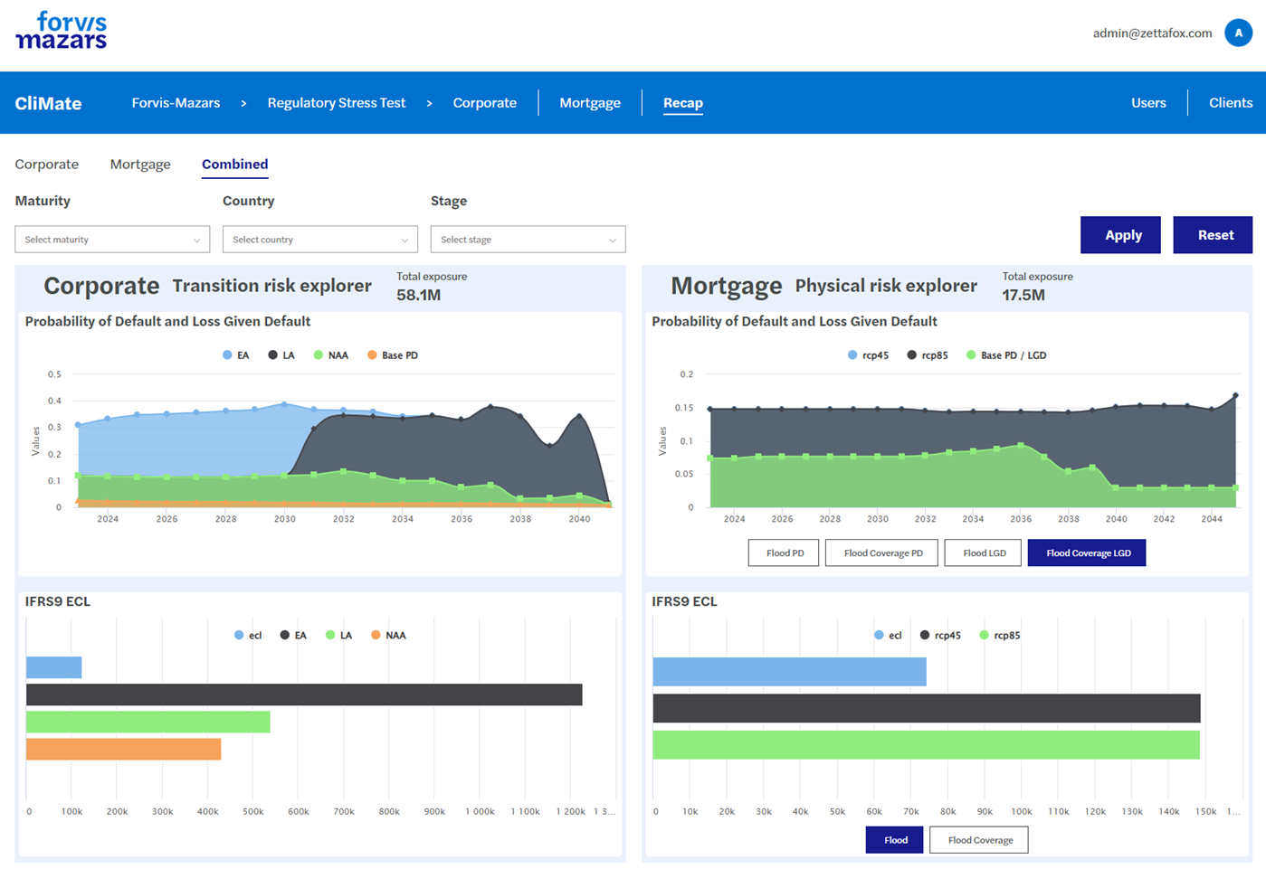The width and height of the screenshot is (1266, 869).
Task: Toggle the ecl legend in corporate ECL chart
Action: 248,636
